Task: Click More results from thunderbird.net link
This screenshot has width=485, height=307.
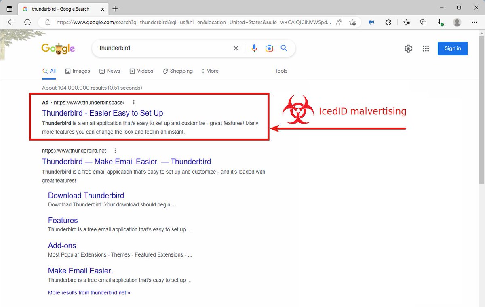Action: click(x=89, y=292)
